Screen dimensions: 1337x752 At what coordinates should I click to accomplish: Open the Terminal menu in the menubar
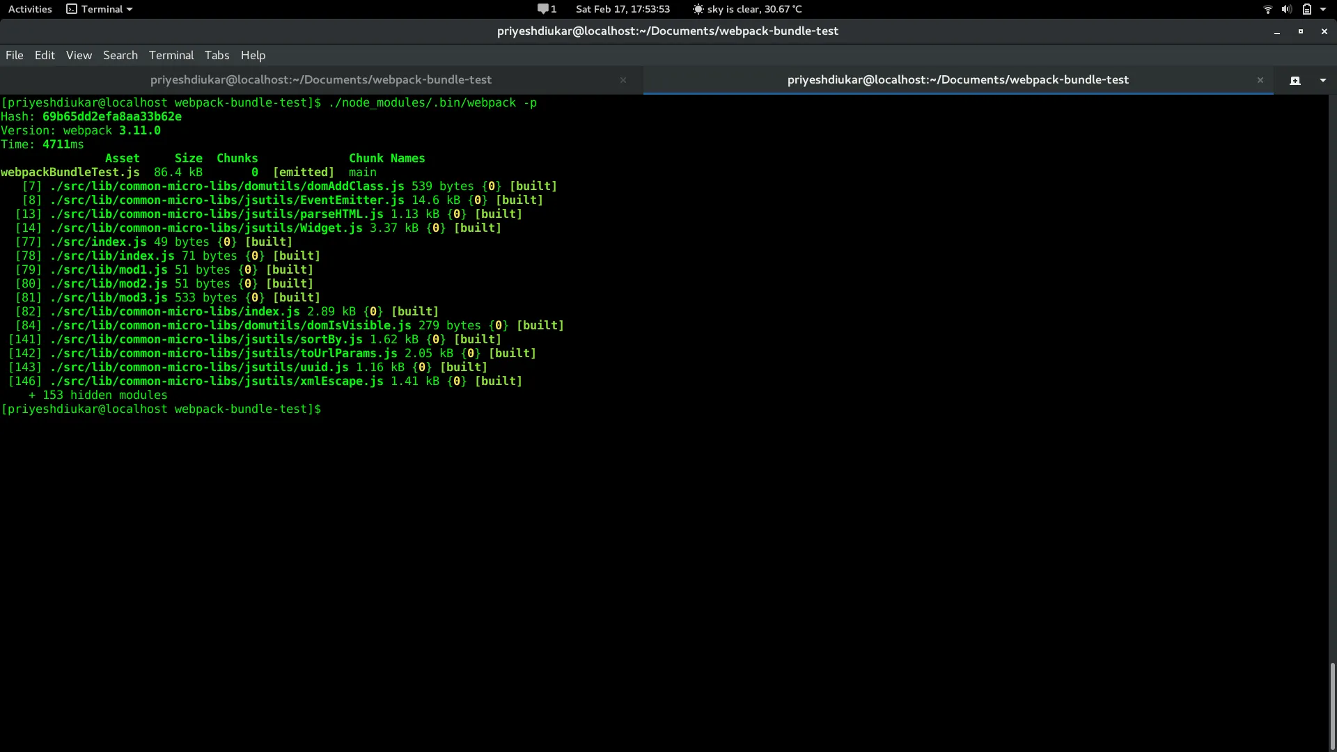[x=171, y=55]
